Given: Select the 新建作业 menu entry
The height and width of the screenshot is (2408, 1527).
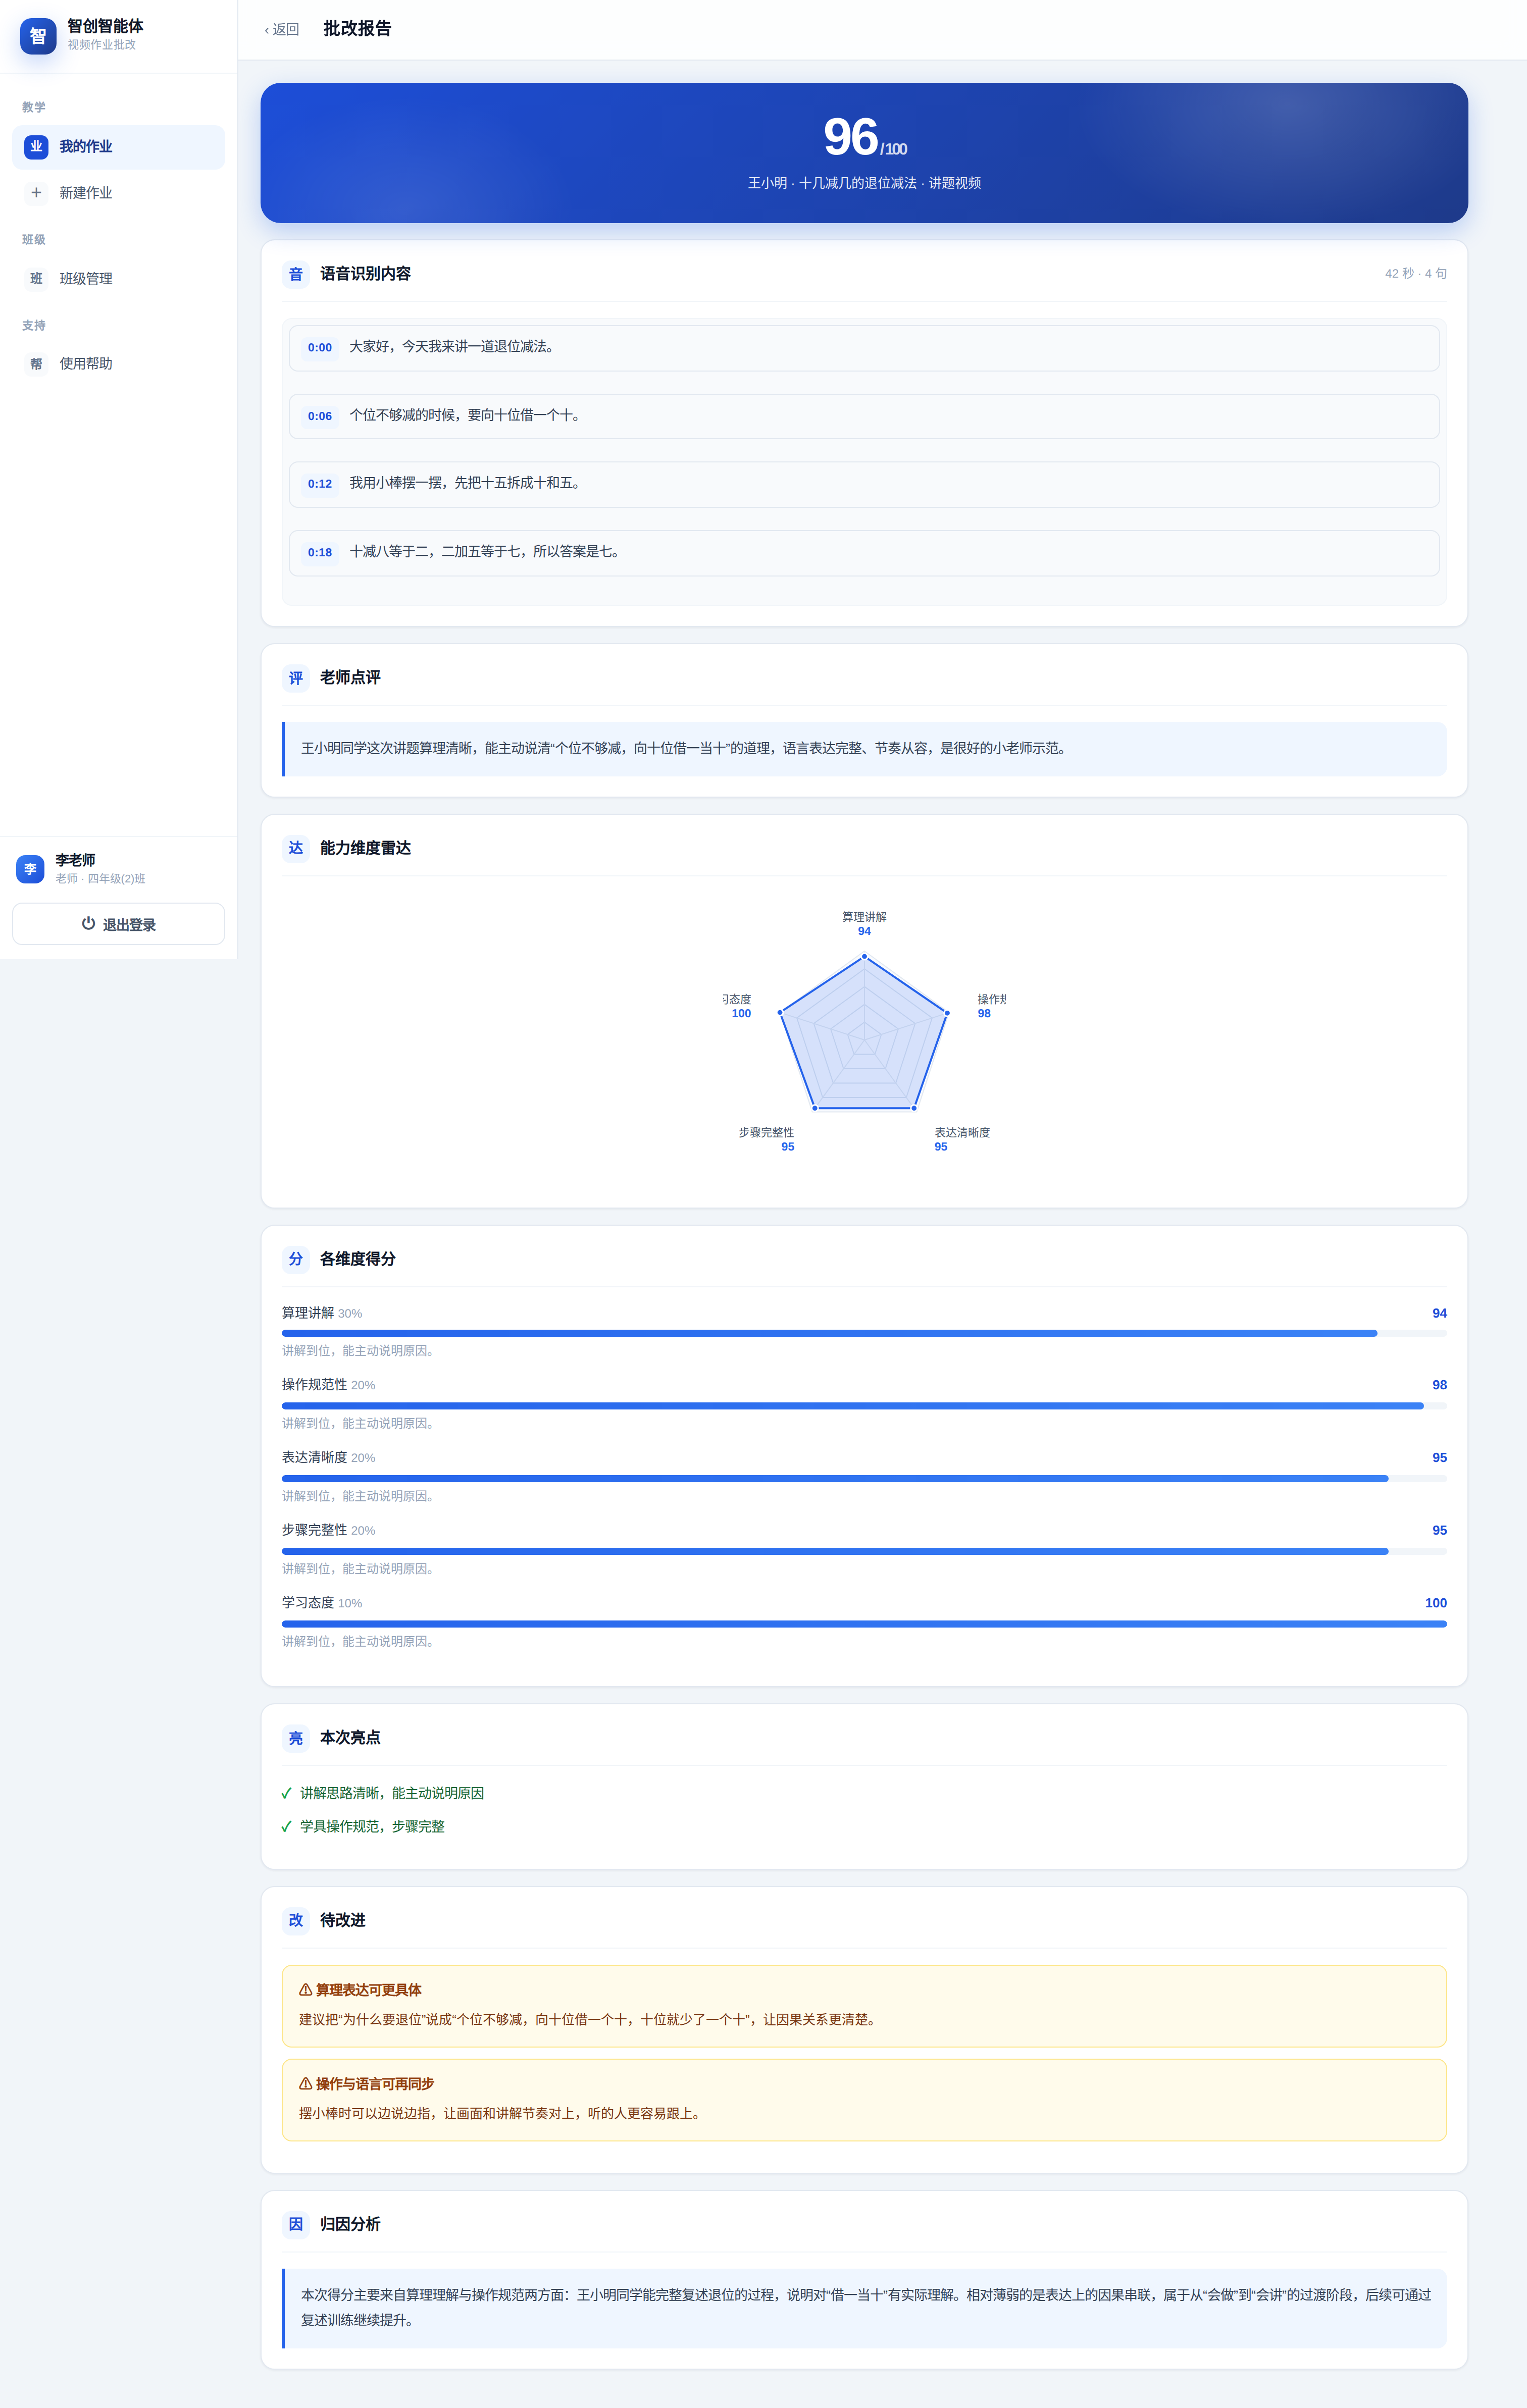Looking at the screenshot, I should pyautogui.click(x=118, y=193).
